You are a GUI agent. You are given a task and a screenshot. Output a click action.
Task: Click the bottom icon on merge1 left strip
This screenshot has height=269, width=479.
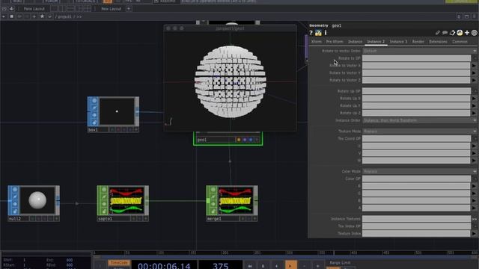pos(213,211)
